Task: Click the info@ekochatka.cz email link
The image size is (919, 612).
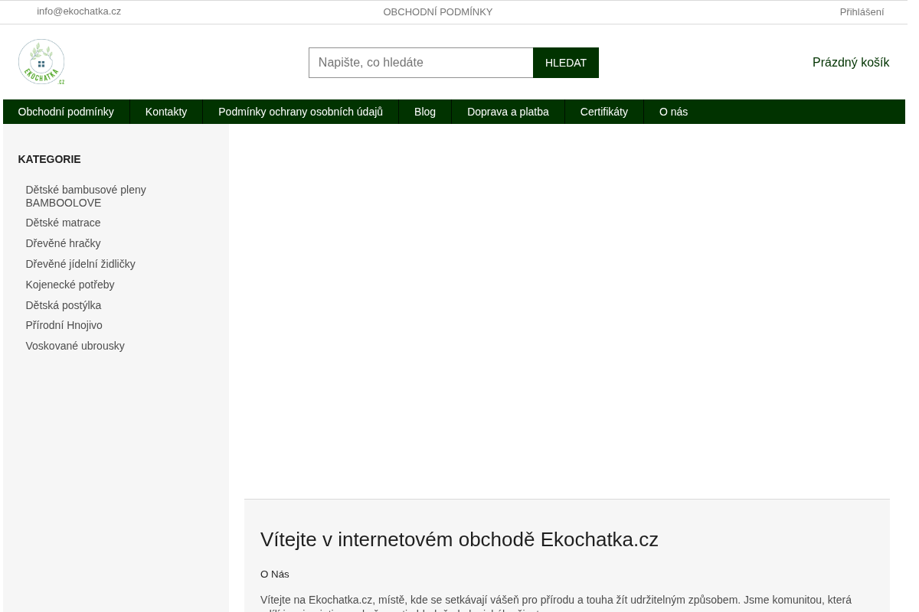Action: point(79,11)
